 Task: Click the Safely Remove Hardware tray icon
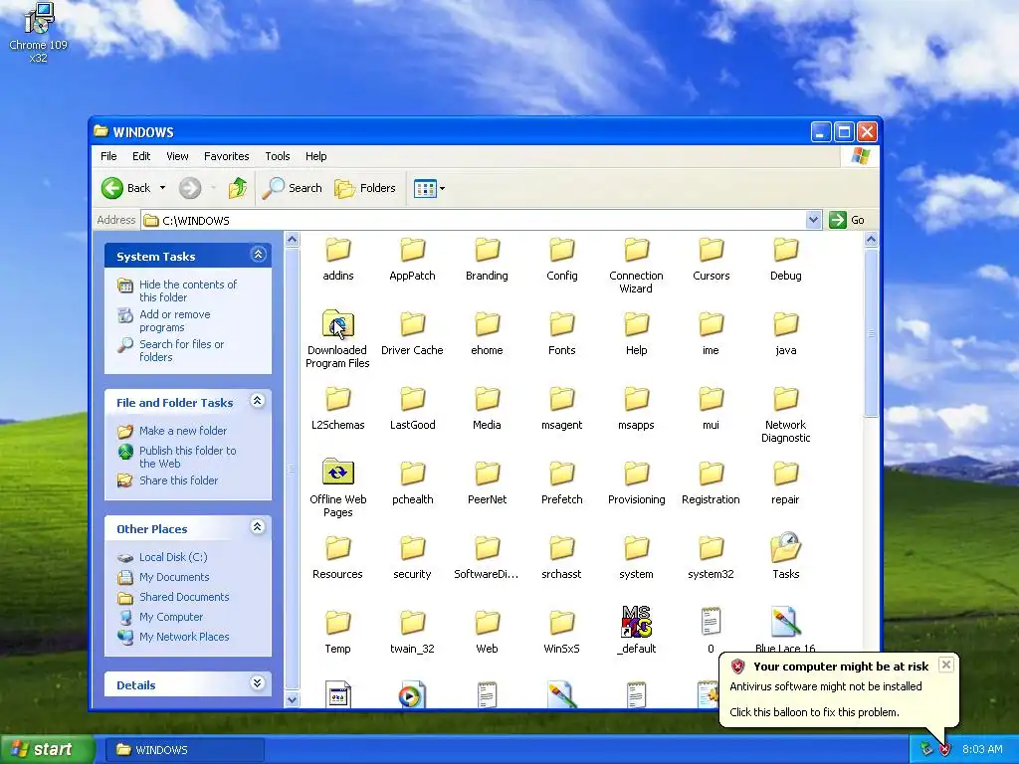click(x=926, y=750)
